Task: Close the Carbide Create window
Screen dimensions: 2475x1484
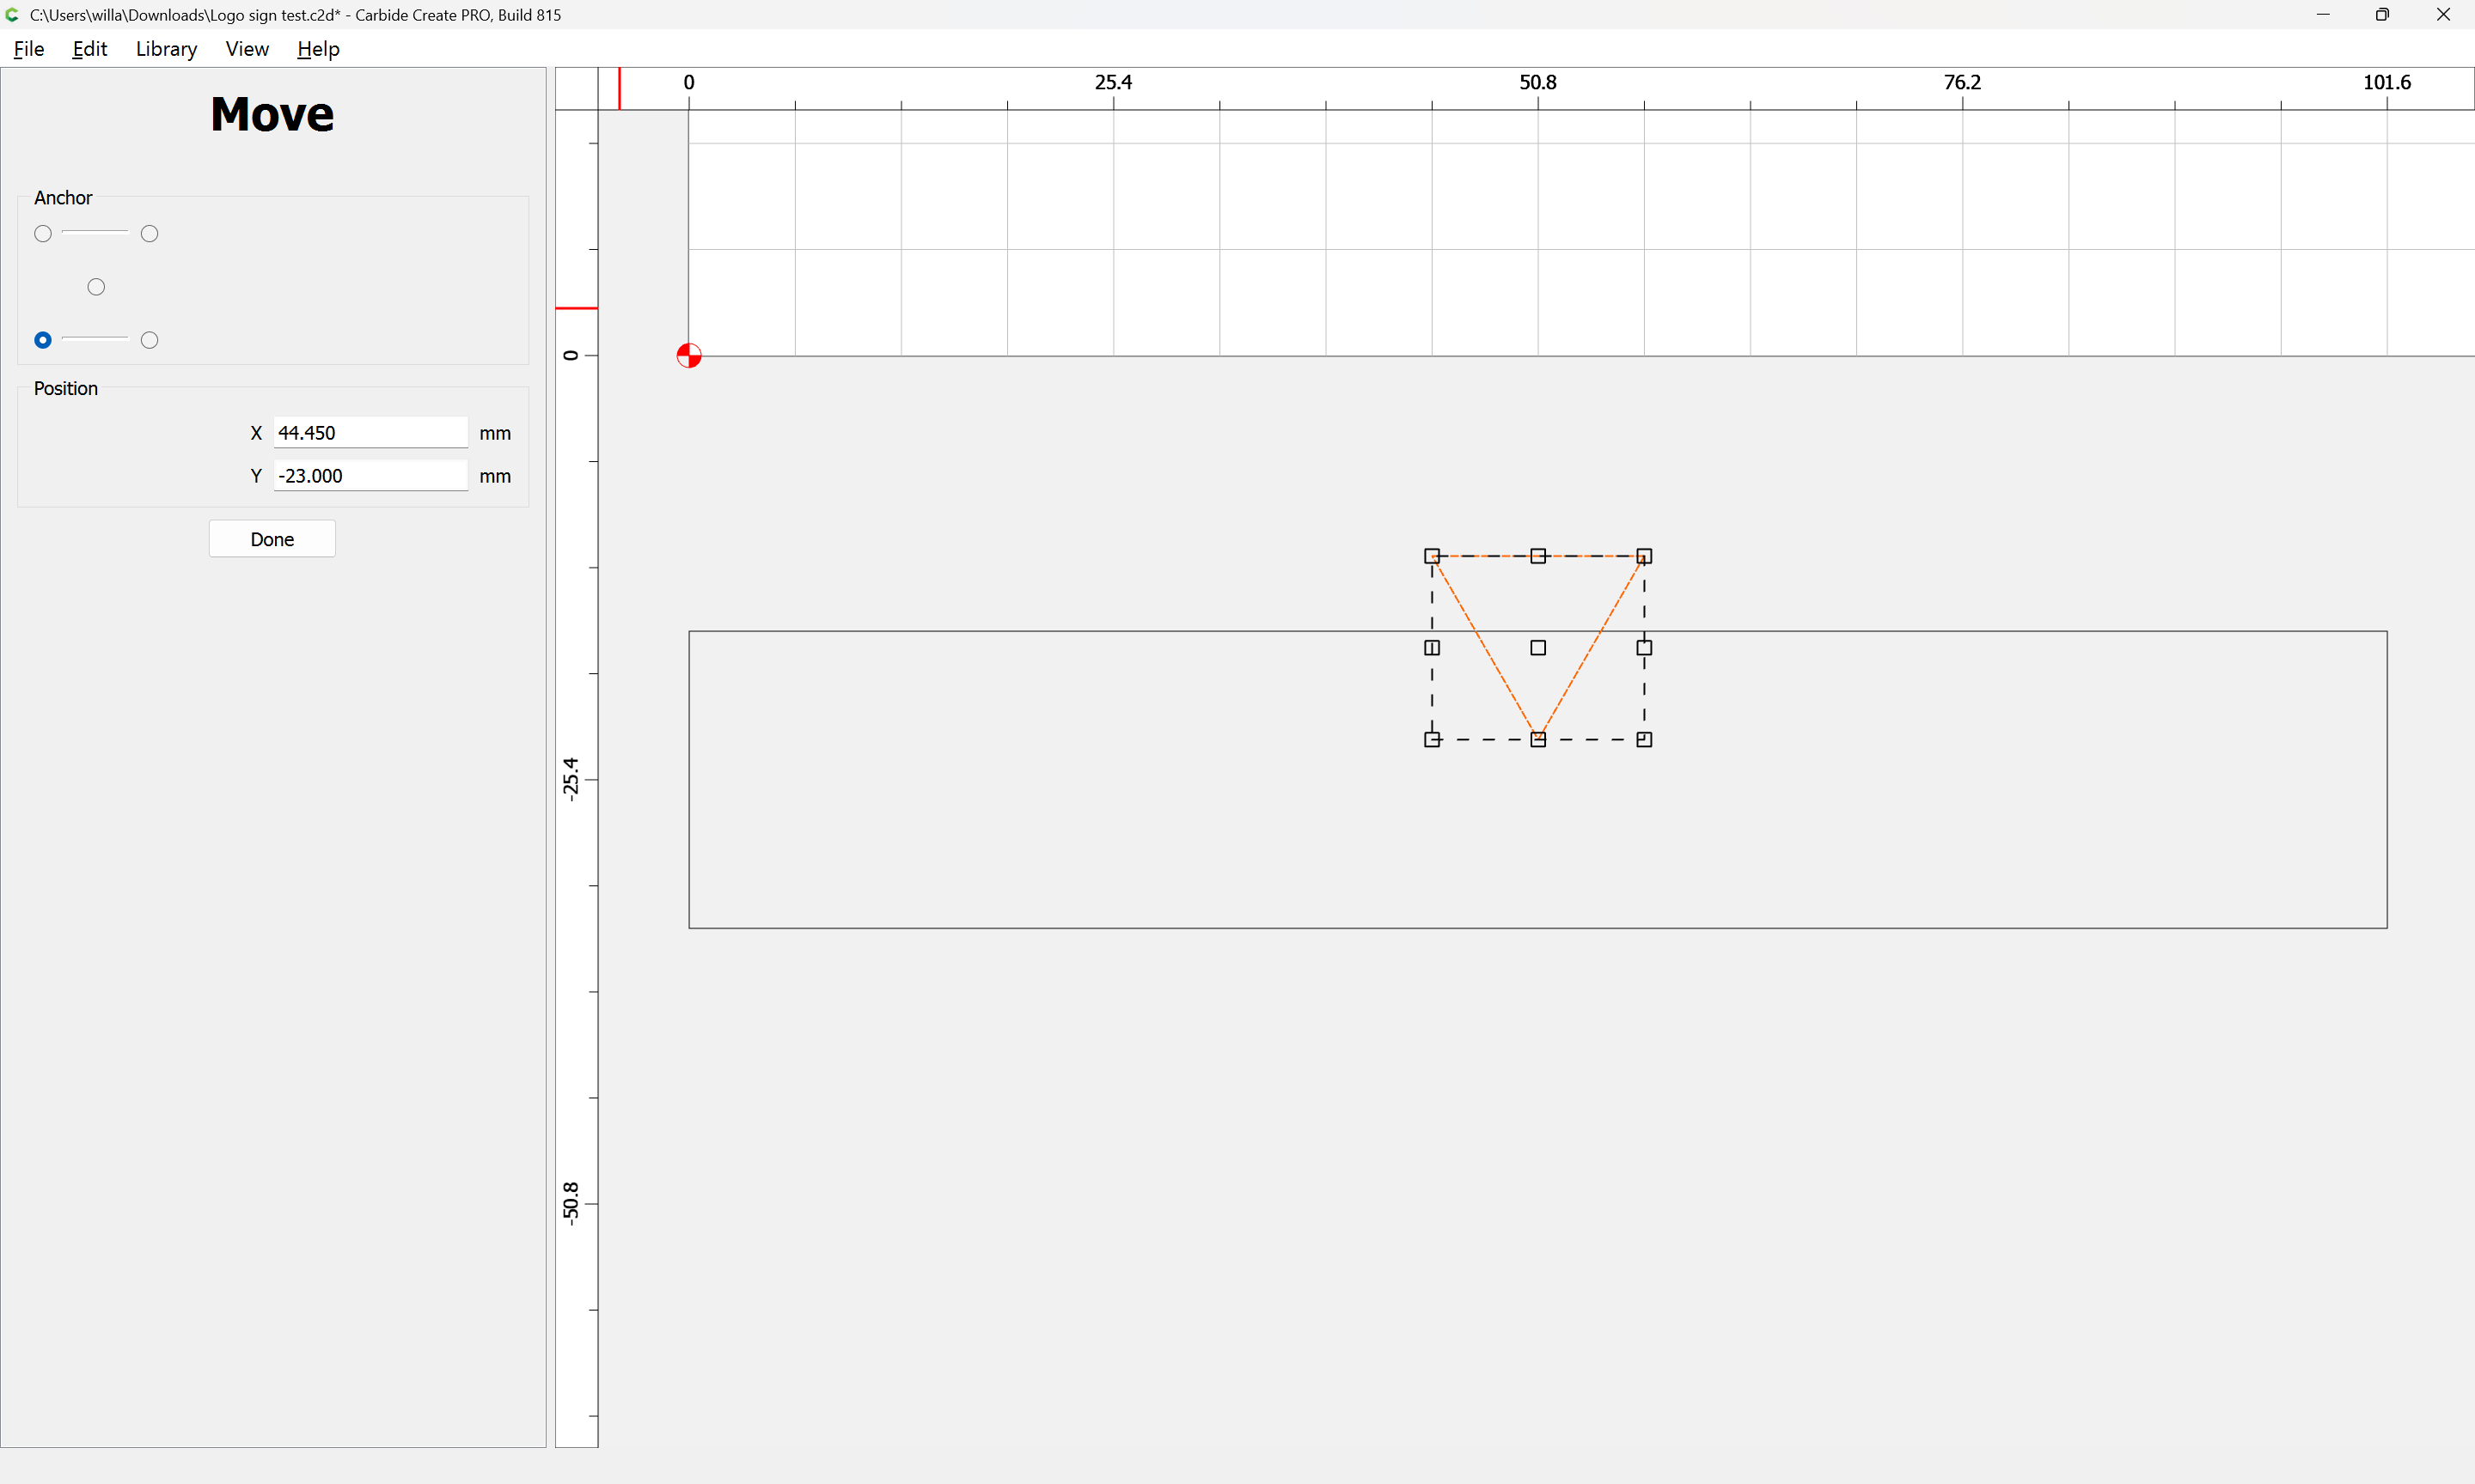Action: pyautogui.click(x=2443, y=15)
